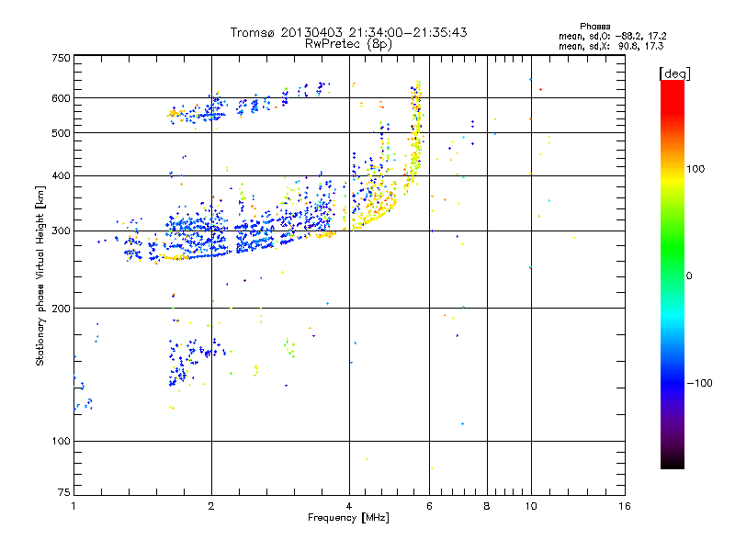Click the x-axis tick label '16'
Image resolution: width=735 pixels, height=551 pixels.
[x=625, y=506]
